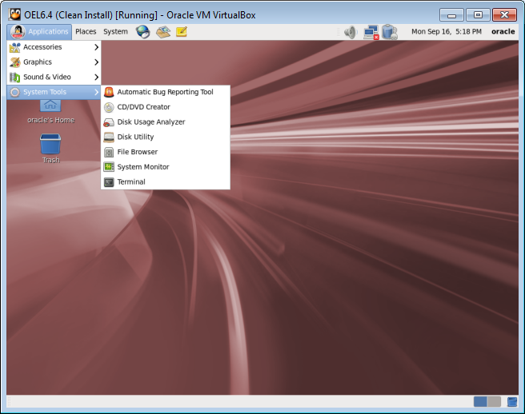Open the oracle user menu
The height and width of the screenshot is (414, 525).
coord(503,32)
